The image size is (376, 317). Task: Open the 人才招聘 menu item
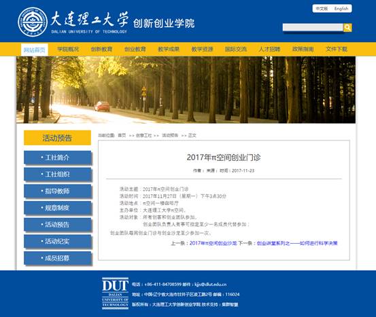tap(269, 50)
